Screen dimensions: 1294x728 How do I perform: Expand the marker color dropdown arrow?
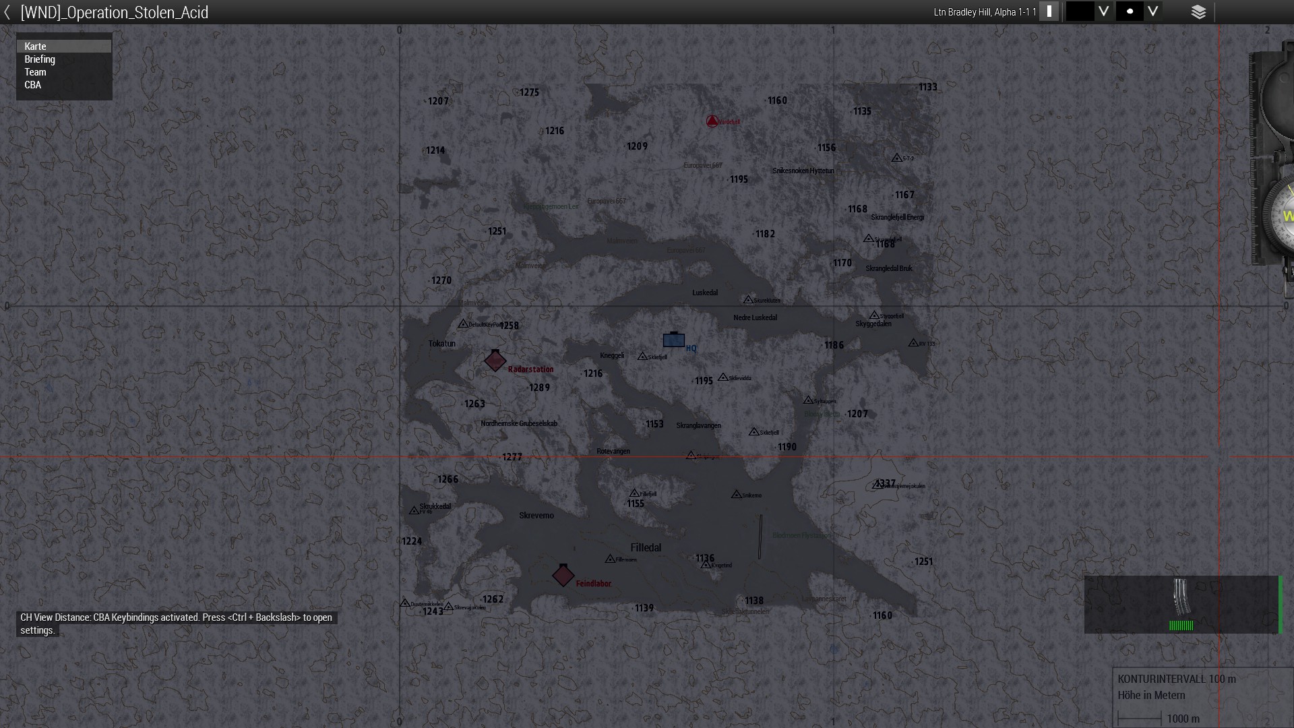(x=1103, y=11)
